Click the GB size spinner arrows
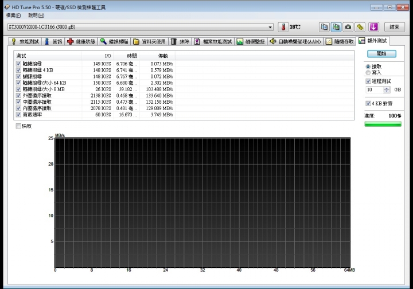The height and width of the screenshot is (289, 413). [x=387, y=90]
